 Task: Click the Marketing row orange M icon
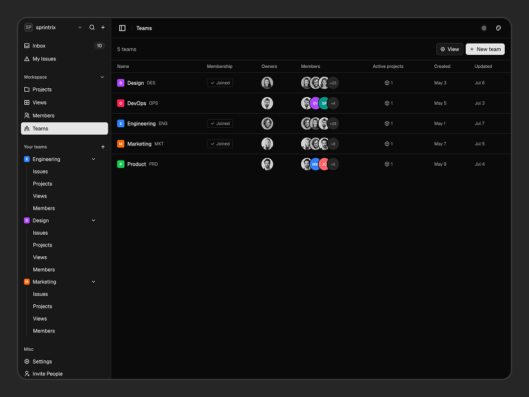[x=121, y=144]
